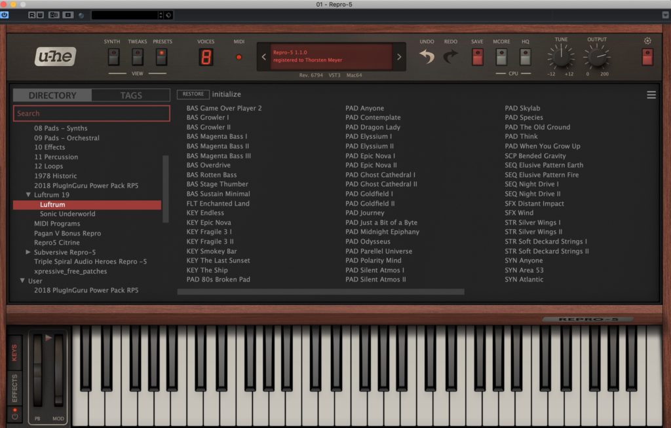Toggle the SYNTH view switch

click(x=113, y=57)
